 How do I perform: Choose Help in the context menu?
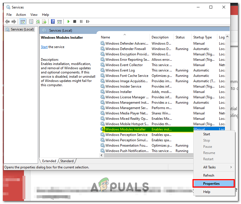click(x=214, y=192)
